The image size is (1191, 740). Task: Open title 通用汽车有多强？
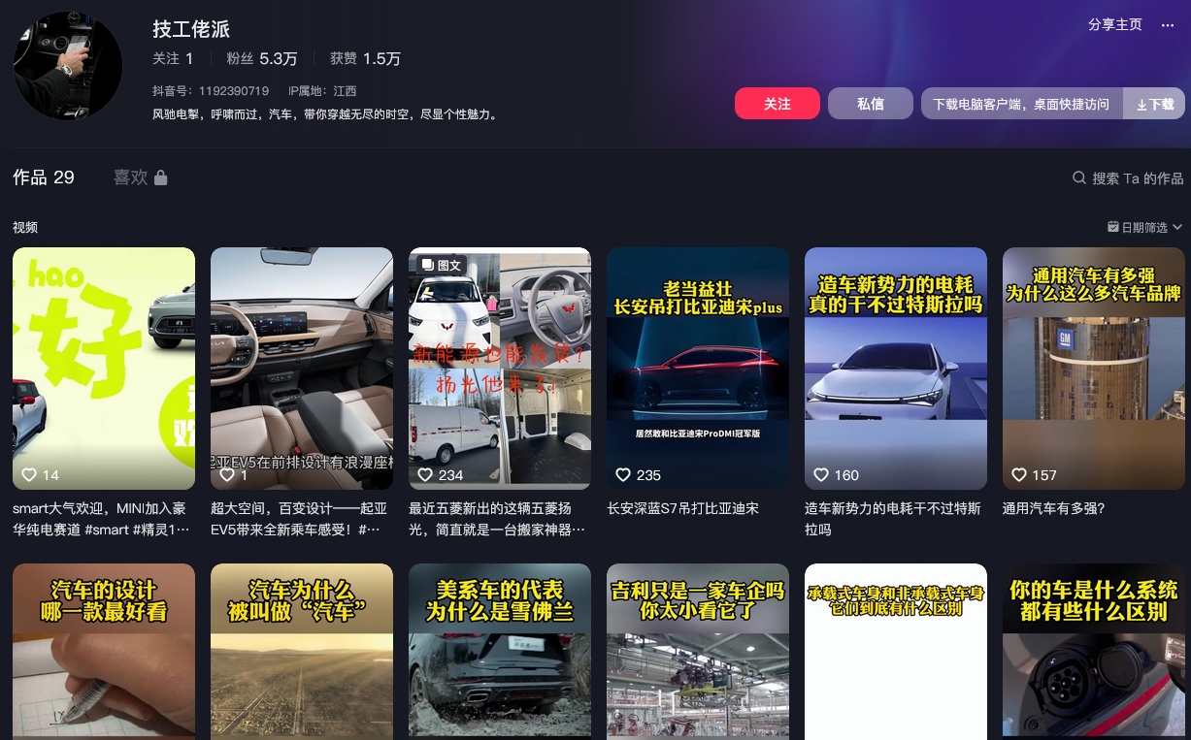[x=1053, y=508]
